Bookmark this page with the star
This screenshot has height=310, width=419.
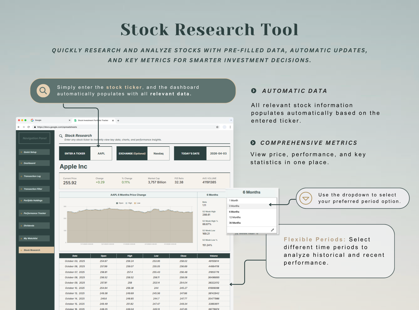point(217,127)
